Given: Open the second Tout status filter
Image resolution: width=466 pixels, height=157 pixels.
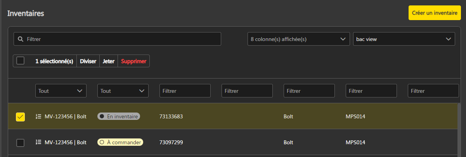Looking at the screenshot, I should coord(123,91).
